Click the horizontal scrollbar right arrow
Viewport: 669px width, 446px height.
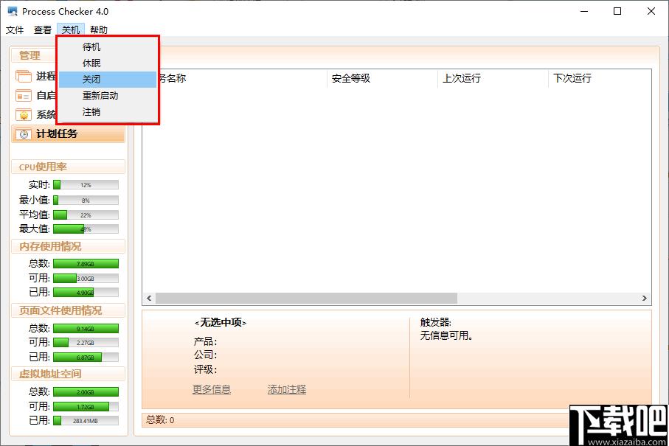coord(644,298)
